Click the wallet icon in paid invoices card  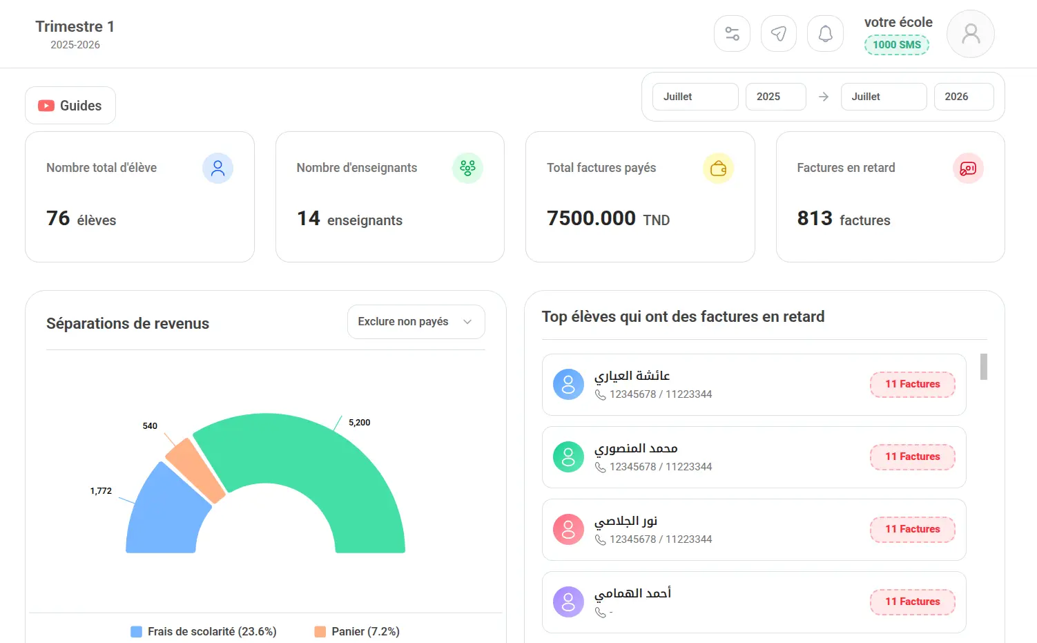[x=718, y=169]
